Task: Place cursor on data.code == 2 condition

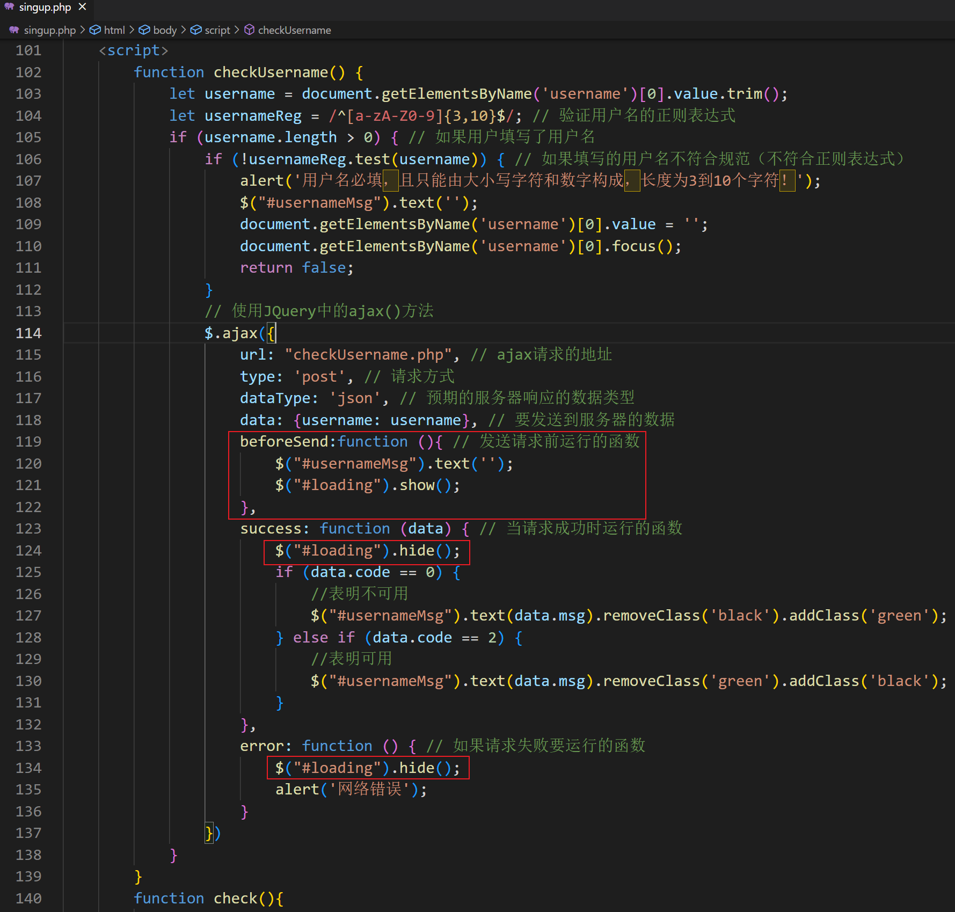Action: pyautogui.click(x=435, y=638)
